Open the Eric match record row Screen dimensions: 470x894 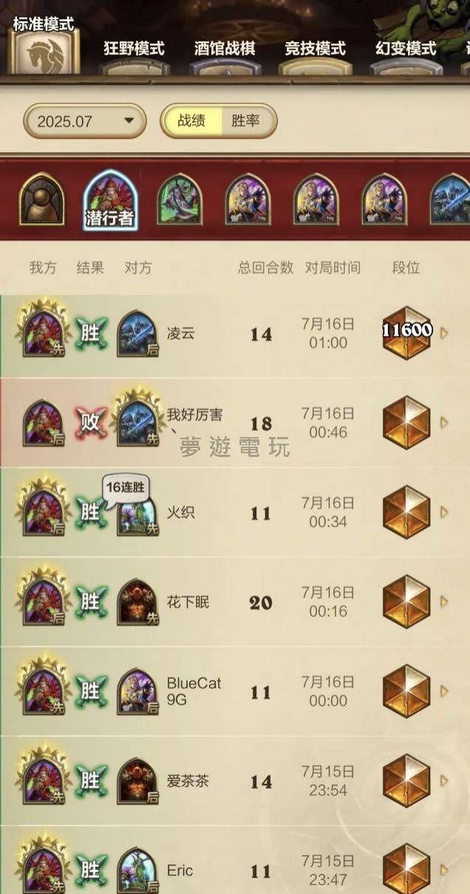(x=235, y=861)
